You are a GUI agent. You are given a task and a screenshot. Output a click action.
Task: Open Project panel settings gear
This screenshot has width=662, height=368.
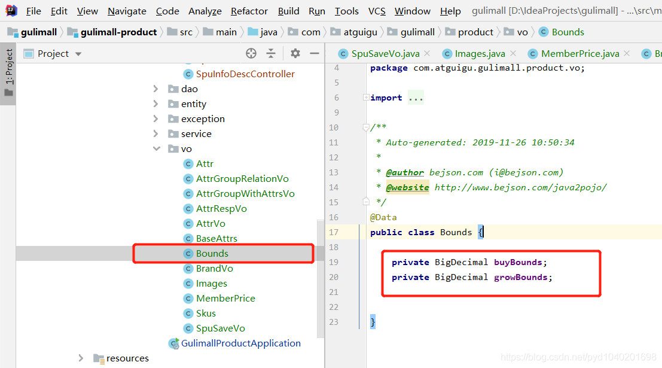coord(295,53)
